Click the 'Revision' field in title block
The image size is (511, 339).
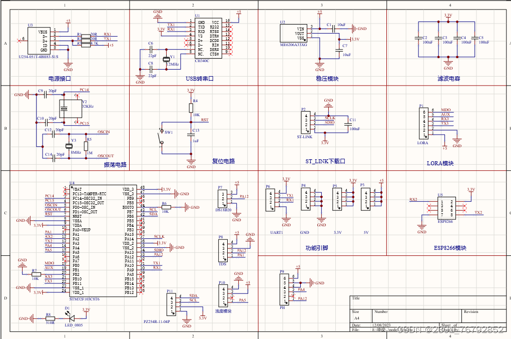471,311
